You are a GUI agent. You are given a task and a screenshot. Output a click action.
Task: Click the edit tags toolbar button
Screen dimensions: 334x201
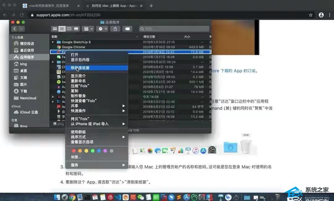pyautogui.click(x=127, y=29)
